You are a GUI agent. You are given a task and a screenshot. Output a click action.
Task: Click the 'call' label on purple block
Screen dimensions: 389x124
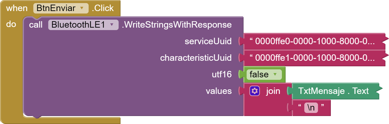click(36, 25)
